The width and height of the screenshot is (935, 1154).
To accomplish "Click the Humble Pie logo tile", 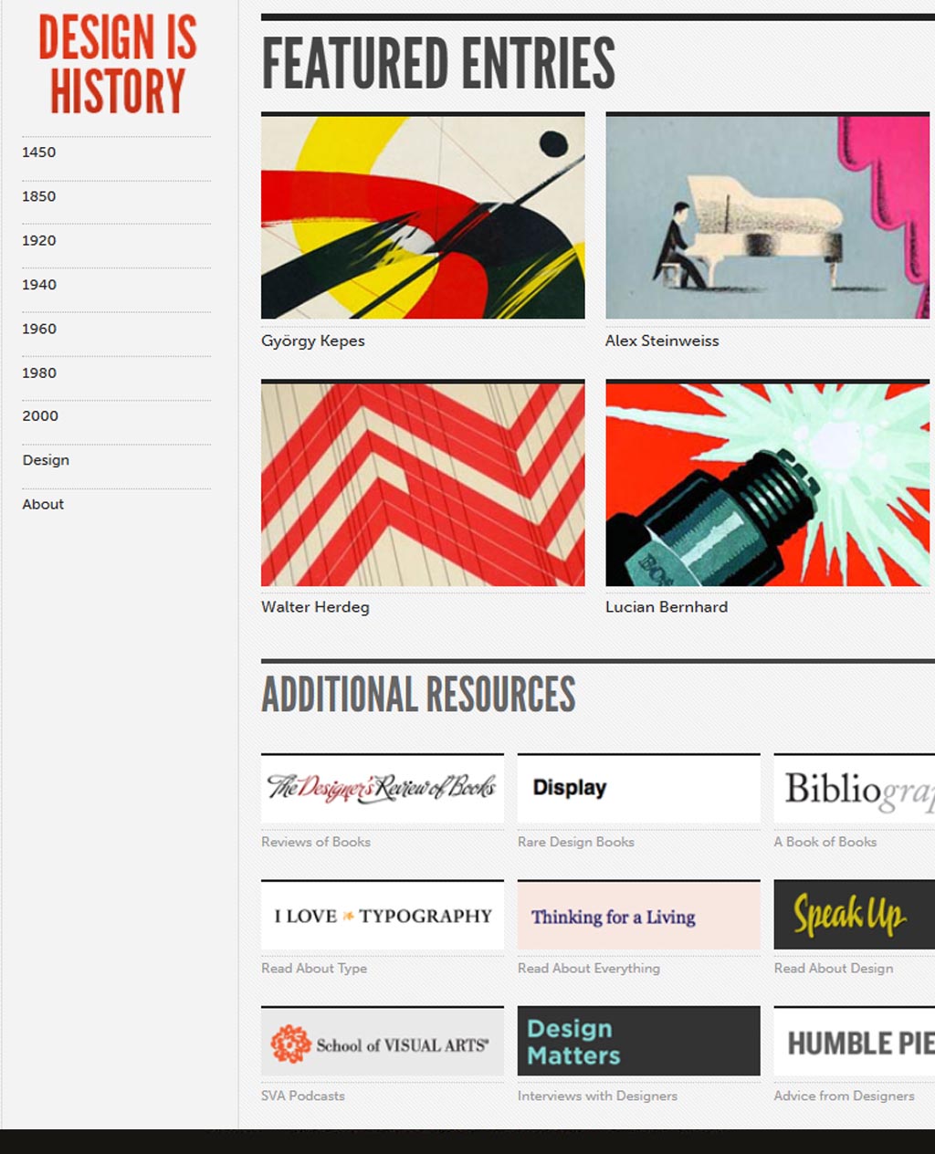I will pos(855,1042).
